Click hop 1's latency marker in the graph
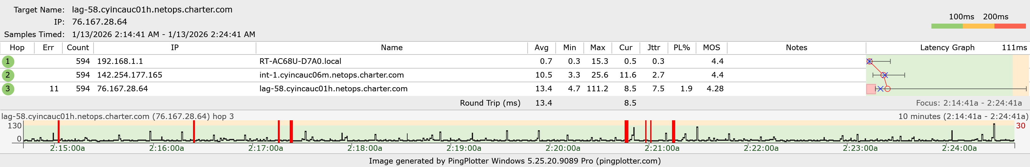The image size is (1030, 167). [869, 61]
